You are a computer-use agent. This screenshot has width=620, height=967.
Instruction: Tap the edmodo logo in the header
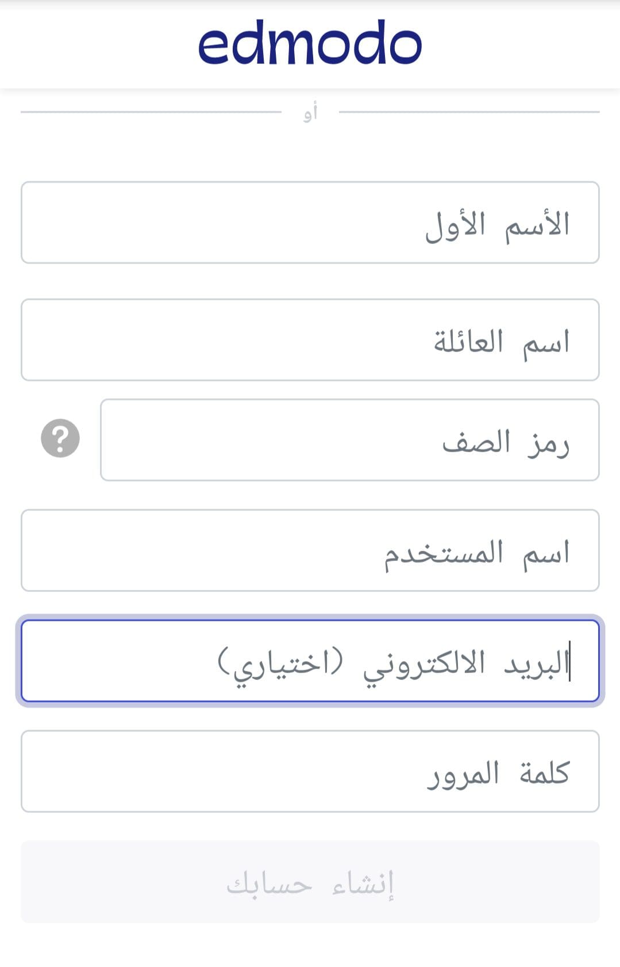(x=310, y=43)
